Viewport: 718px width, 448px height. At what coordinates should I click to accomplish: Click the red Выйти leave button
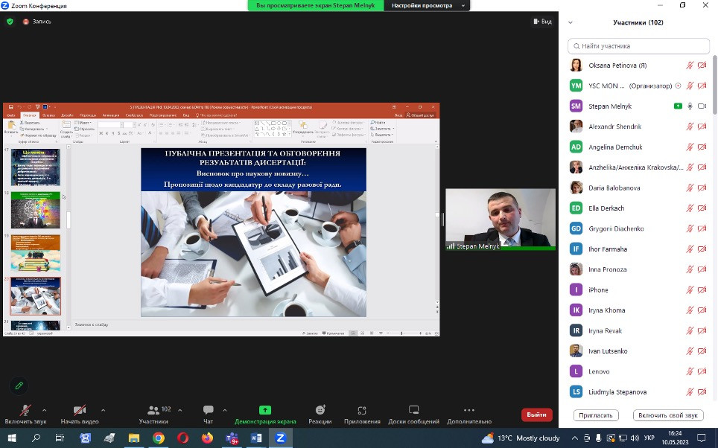tap(536, 415)
